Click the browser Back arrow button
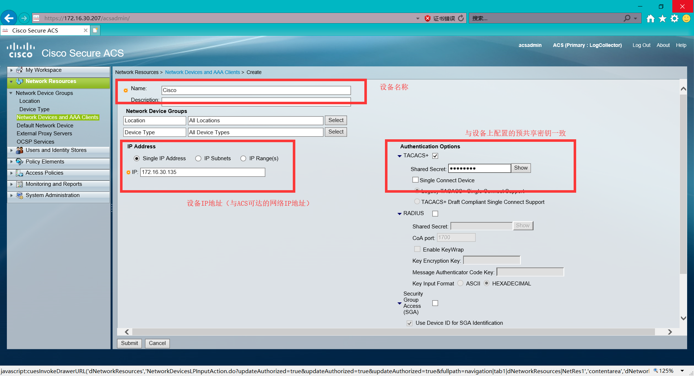694x376 pixels. 9,18
